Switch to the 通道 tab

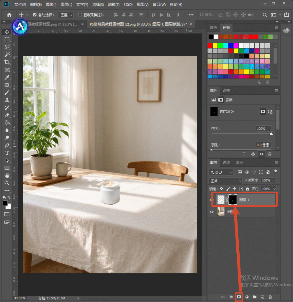(x=226, y=163)
